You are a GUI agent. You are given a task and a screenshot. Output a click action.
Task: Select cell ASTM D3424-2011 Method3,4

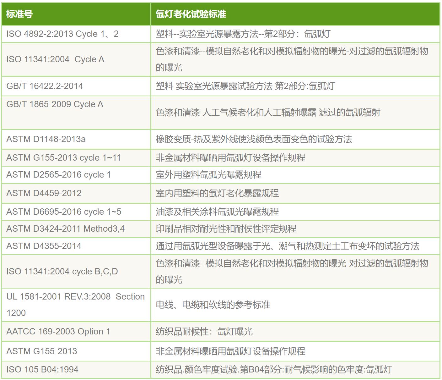tap(76, 229)
